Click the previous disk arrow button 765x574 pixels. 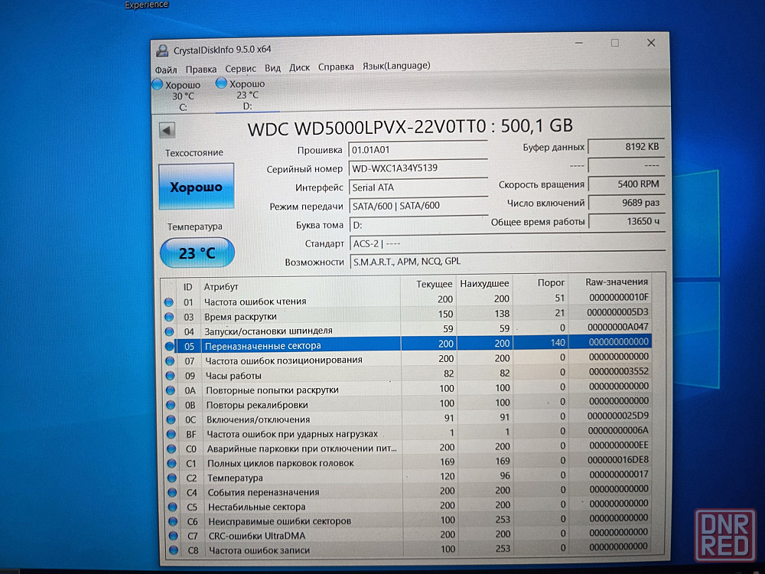point(167,130)
